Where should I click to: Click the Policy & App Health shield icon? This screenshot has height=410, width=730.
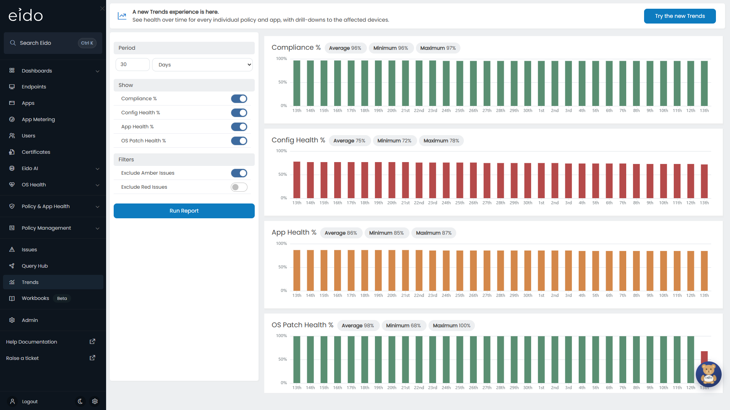tap(12, 207)
